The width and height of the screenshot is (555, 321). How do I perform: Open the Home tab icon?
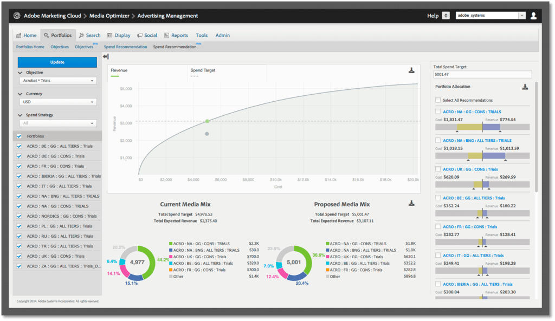(x=19, y=35)
